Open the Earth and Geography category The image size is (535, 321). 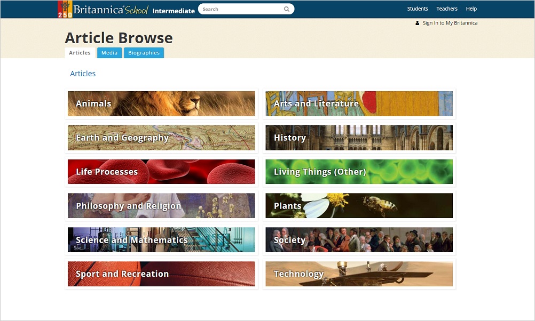tap(161, 138)
